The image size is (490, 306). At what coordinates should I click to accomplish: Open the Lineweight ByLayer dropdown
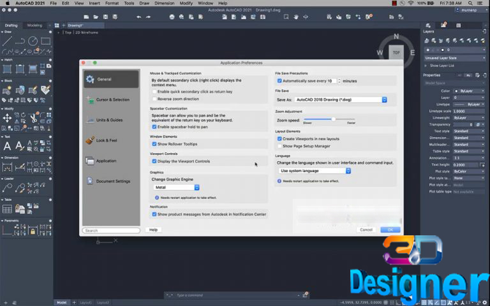[x=469, y=118]
